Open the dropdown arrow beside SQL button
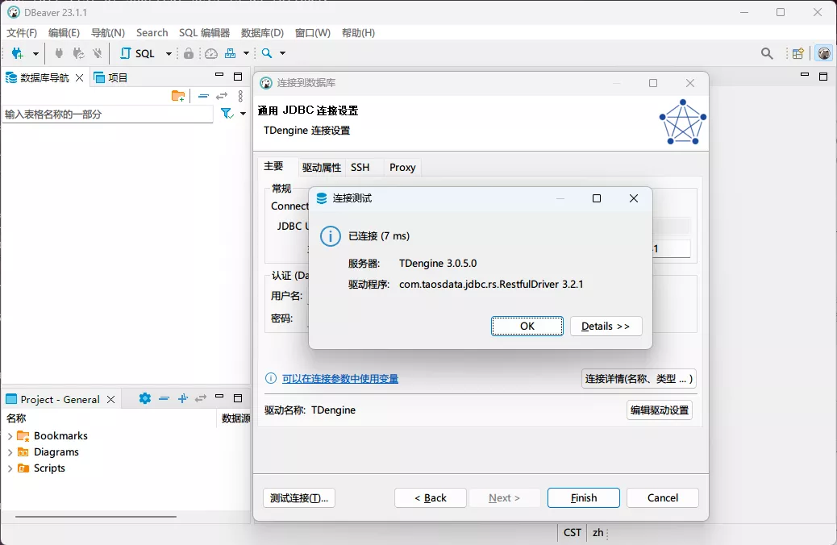Screen dimensions: 837x545 [169, 53]
